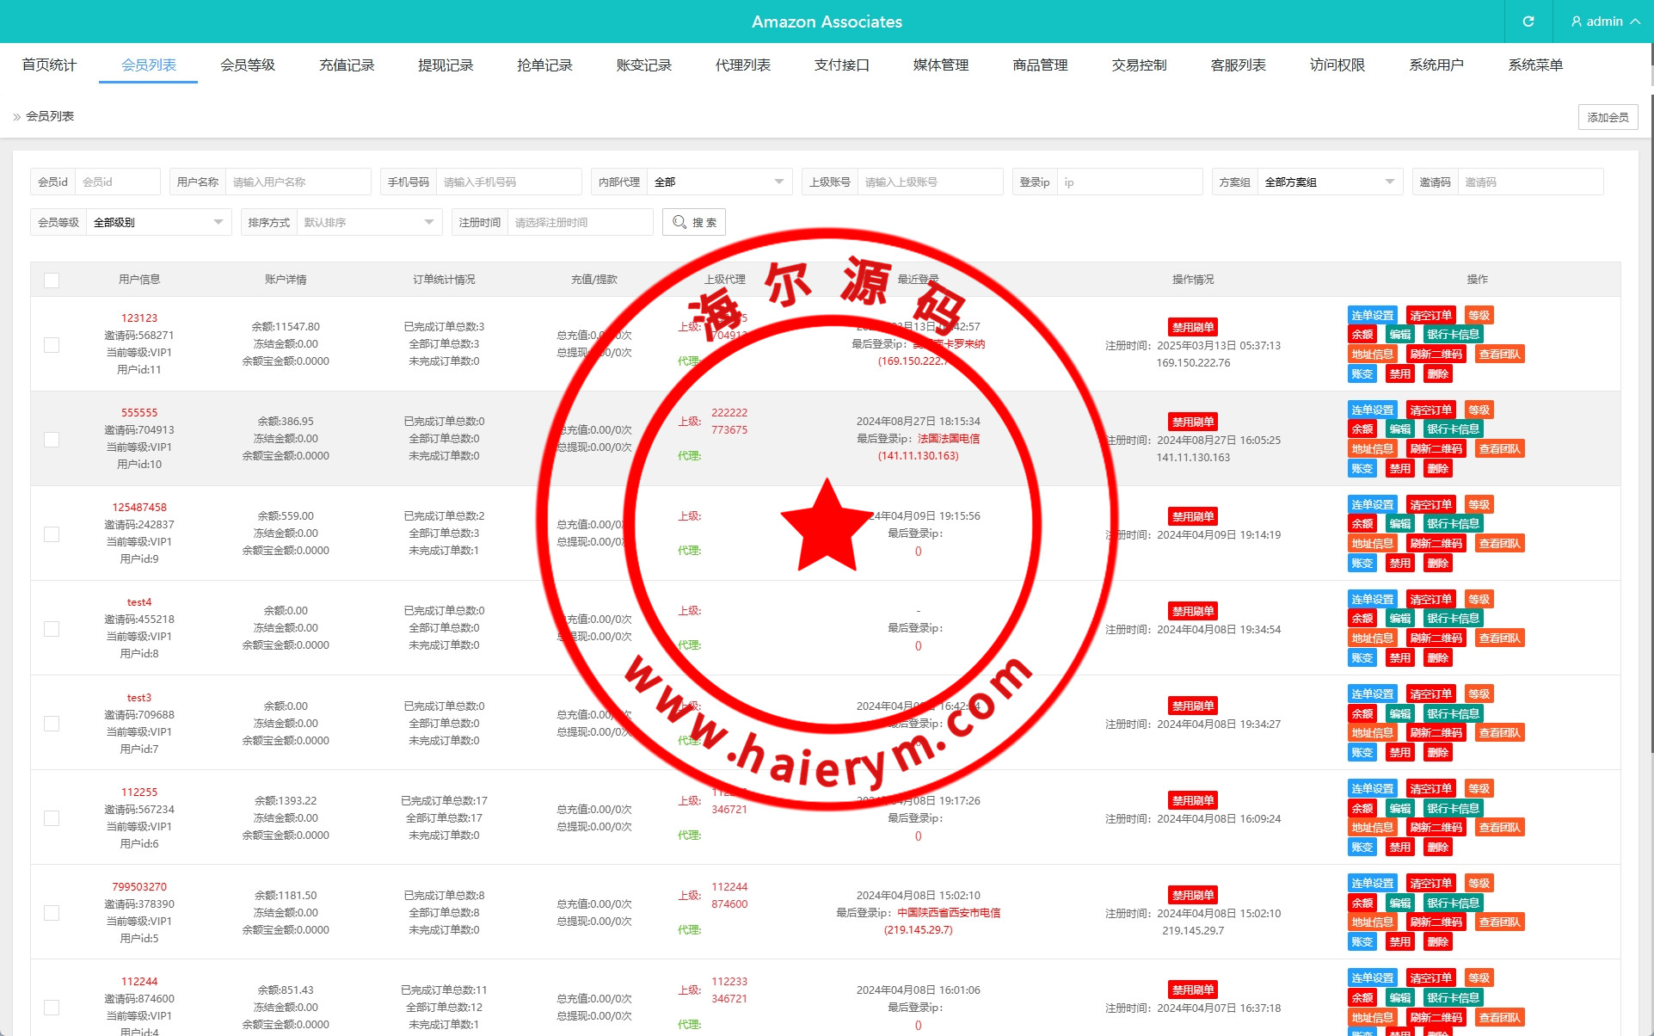Click 禁用刷单 for user 799503270

(x=1193, y=896)
